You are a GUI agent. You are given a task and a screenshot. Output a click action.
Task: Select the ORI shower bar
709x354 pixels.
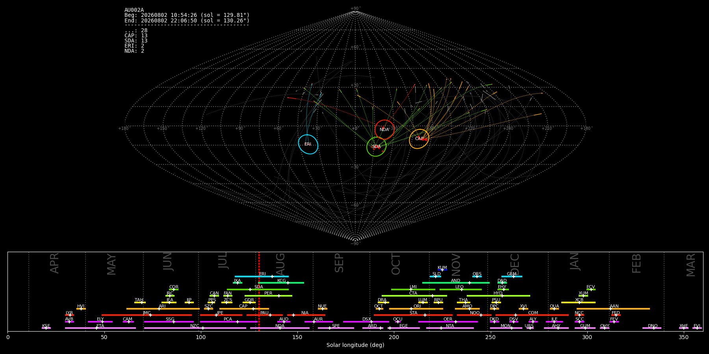416,309
